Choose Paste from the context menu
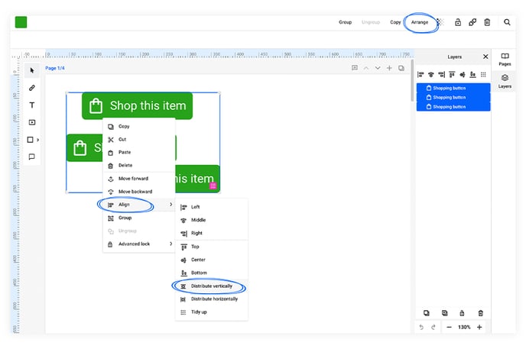This screenshot has height=349, width=526. click(x=139, y=152)
